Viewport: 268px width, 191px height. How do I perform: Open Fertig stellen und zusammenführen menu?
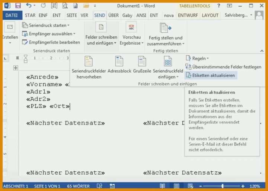[165, 35]
